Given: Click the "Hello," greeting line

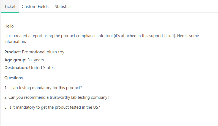Looking at the screenshot, I should pos(9,26).
